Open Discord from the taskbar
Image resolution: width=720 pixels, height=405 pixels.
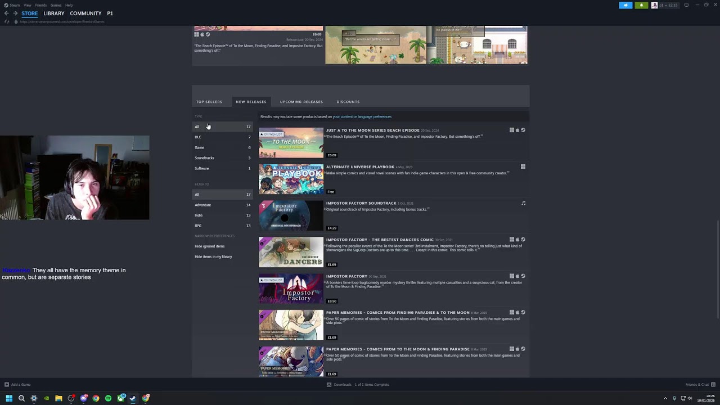(83, 398)
